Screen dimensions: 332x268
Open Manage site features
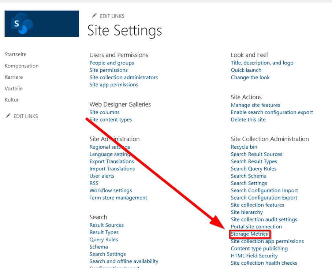(x=255, y=105)
